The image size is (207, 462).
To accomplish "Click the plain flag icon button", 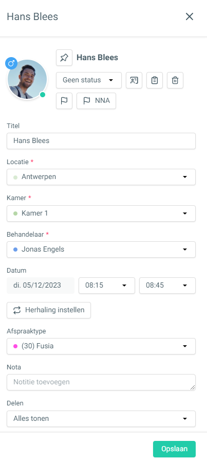I will click(64, 101).
